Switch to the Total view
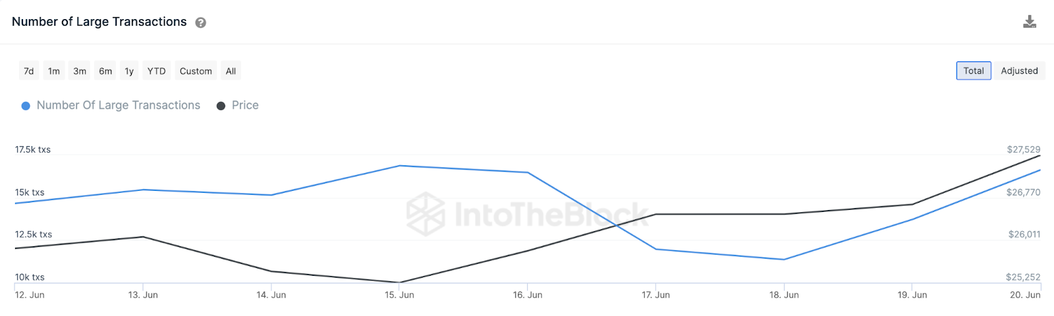1054x316 pixels. [x=973, y=70]
